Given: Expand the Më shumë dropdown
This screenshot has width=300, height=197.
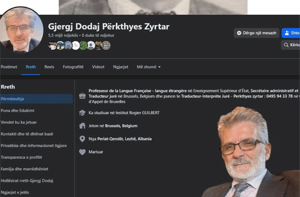Looking at the screenshot, I should (x=149, y=67).
